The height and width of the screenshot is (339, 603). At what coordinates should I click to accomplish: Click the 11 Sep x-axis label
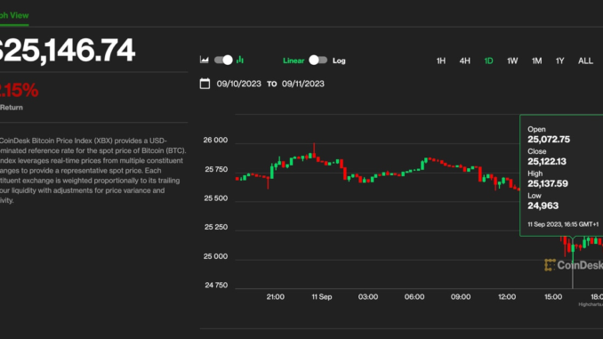321,296
